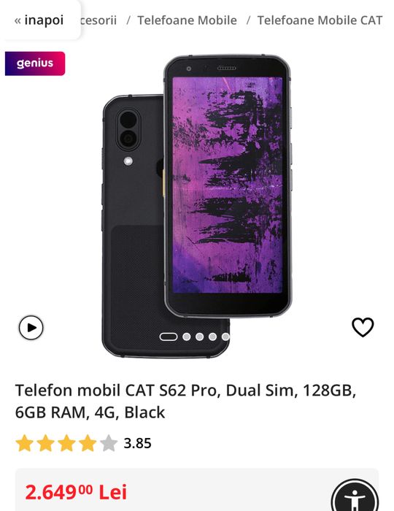Play the product video

click(x=31, y=328)
